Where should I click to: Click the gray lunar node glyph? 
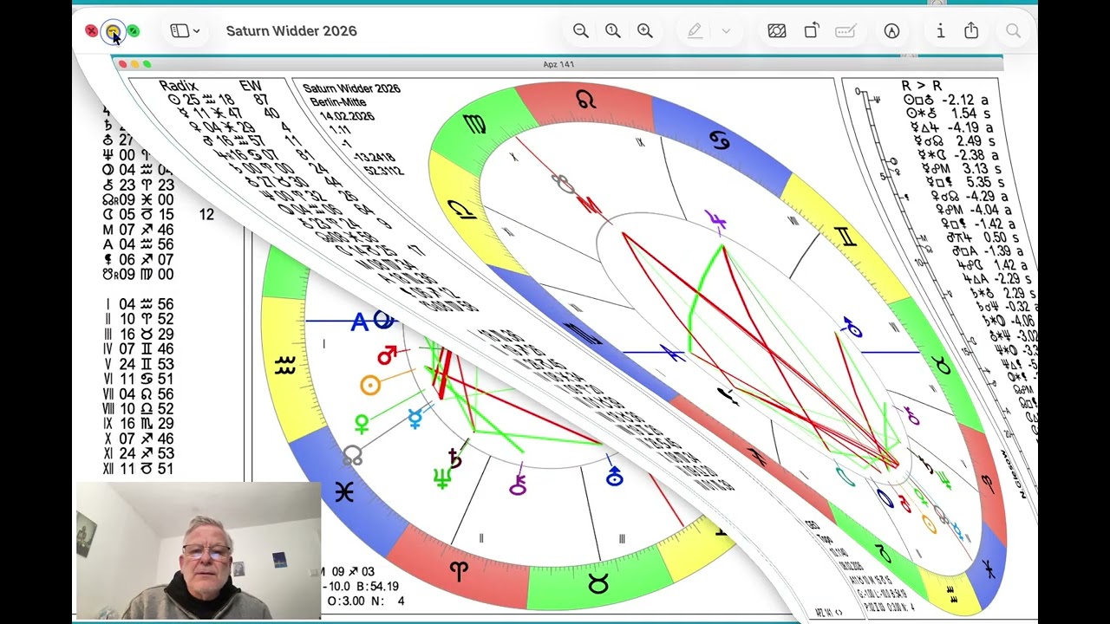click(x=353, y=454)
